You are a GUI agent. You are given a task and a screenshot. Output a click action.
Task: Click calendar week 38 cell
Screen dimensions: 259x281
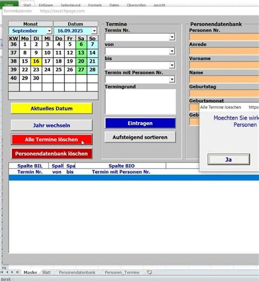click(x=14, y=61)
